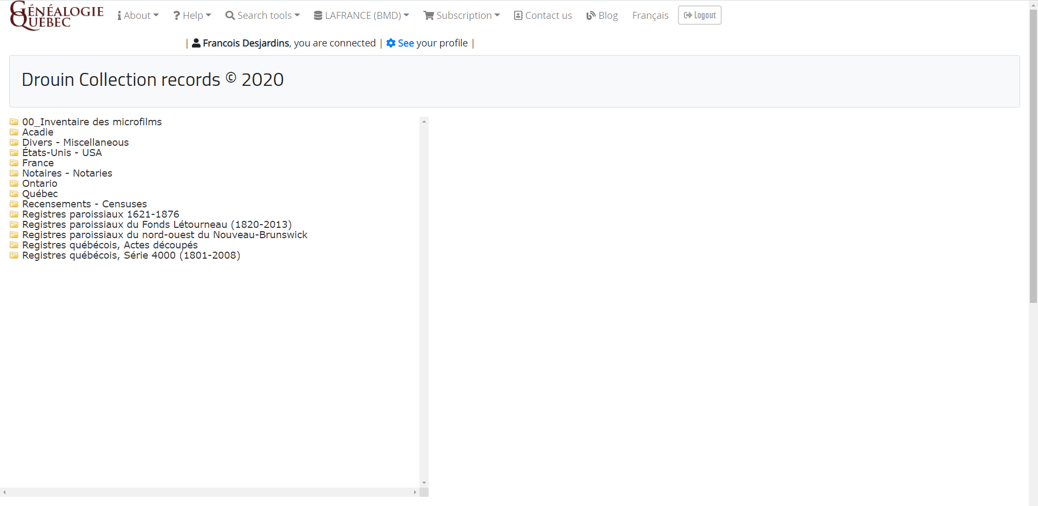The image size is (1038, 506).
Task: Open the Help menu
Action: click(192, 16)
